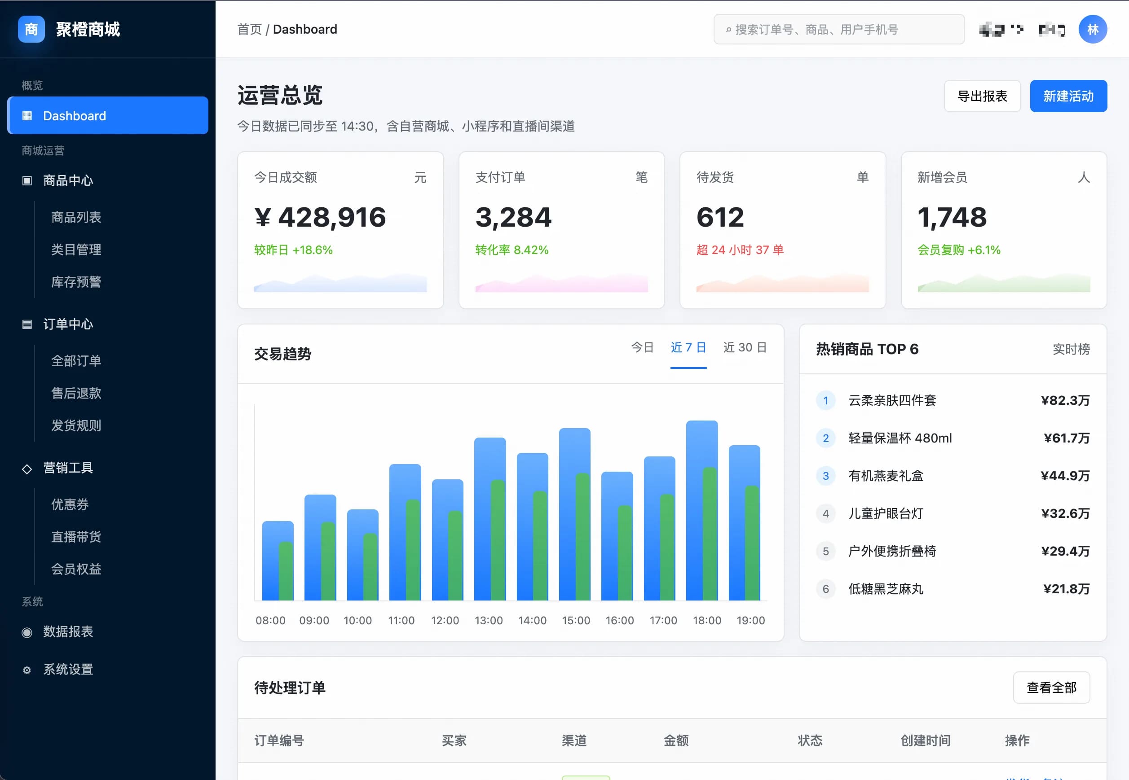Click rank badge 3 next to 有机燕麦礼盒
1129x780 pixels.
(x=825, y=476)
